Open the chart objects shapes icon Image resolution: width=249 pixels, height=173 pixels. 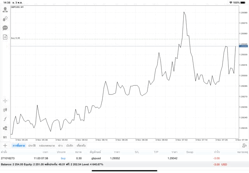point(5,128)
